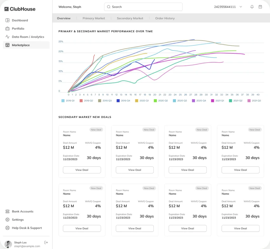Viewport: 270px width, 249px height.
Task: Toggle the 2020 Q4 legend swatch
Action: click(x=193, y=101)
